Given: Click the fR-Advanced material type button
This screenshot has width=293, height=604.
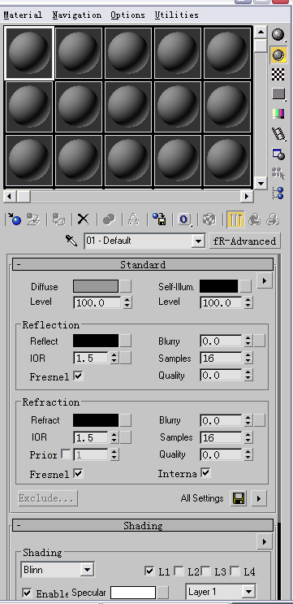Looking at the screenshot, I should click(244, 241).
